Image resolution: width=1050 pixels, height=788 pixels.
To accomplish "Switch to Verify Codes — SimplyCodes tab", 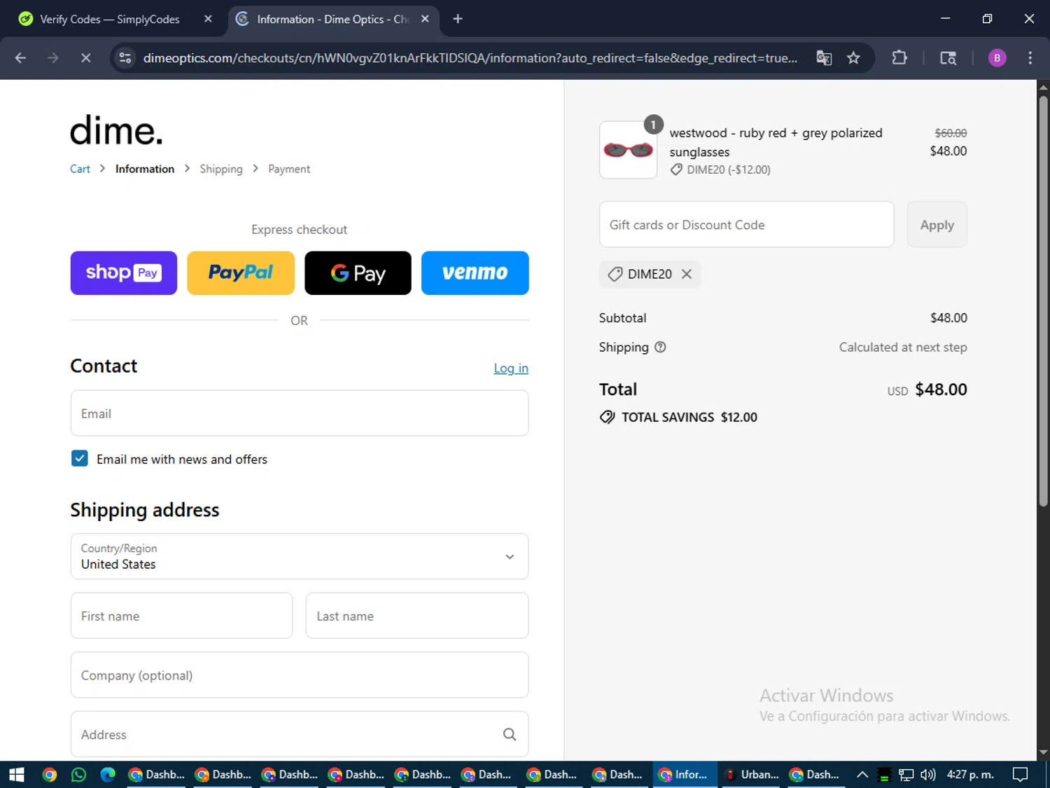I will (x=110, y=19).
